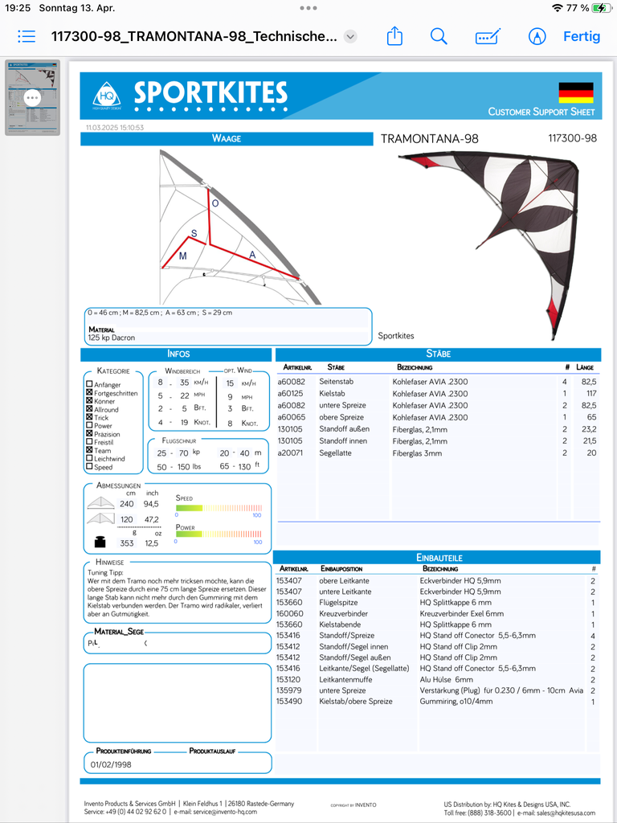Tap the battery indicator in status bar

(x=601, y=8)
